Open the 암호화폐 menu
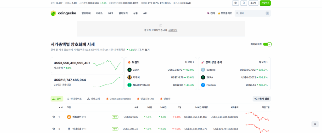322x133 pixels. (86, 13)
